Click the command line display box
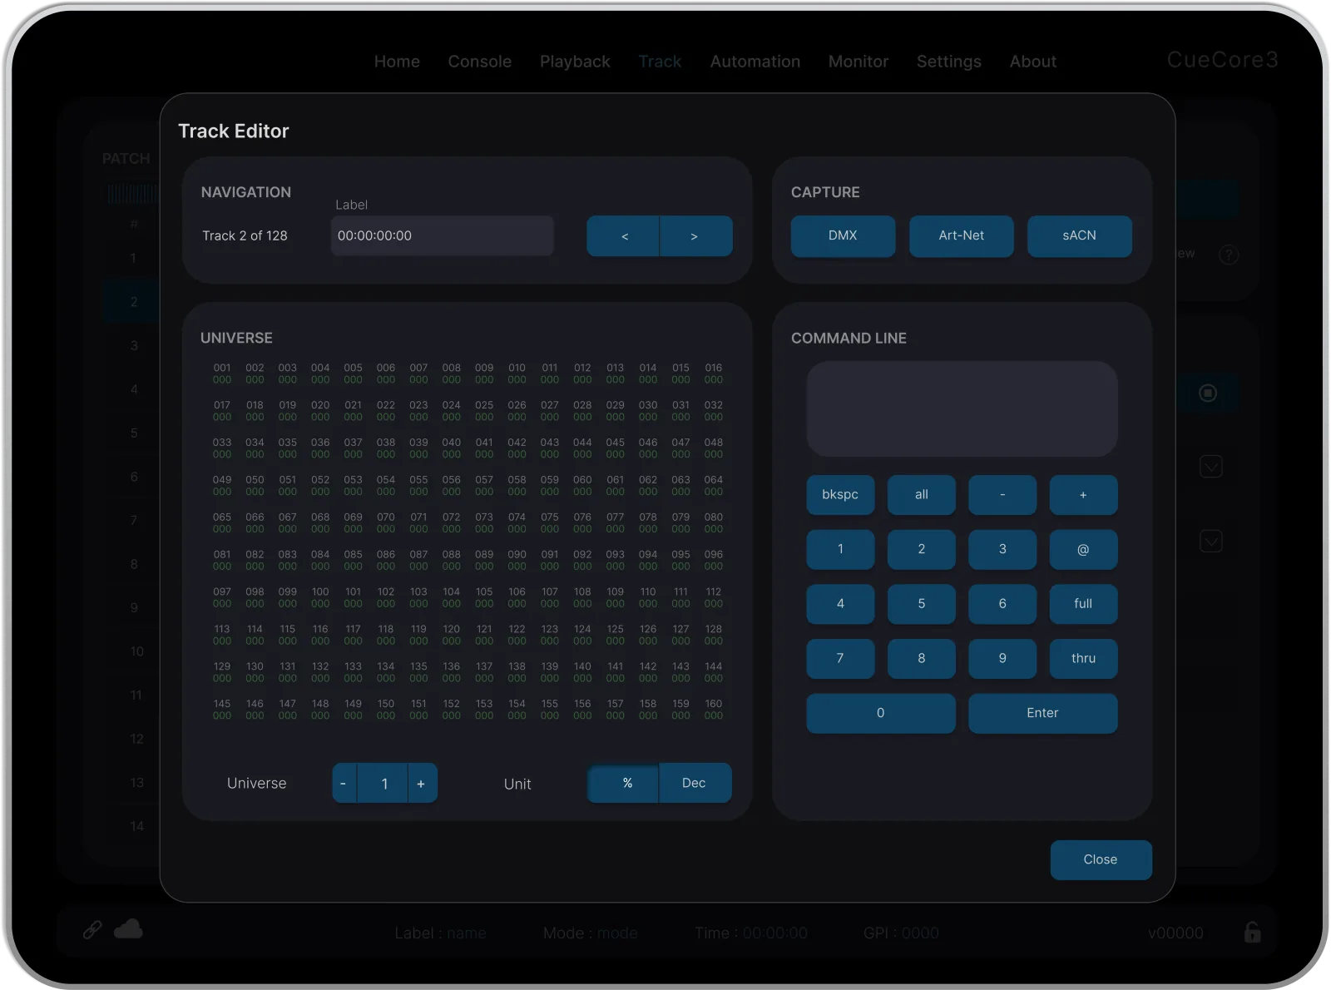Screen dimensions: 1331x990 [962, 408]
